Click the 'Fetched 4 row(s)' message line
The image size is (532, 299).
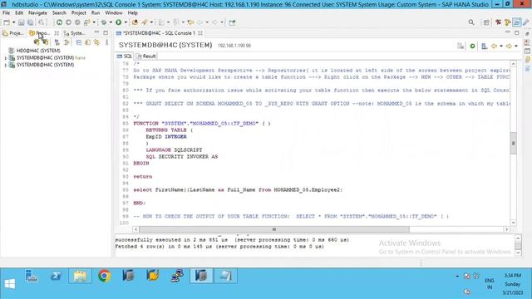pyautogui.click(x=219, y=247)
